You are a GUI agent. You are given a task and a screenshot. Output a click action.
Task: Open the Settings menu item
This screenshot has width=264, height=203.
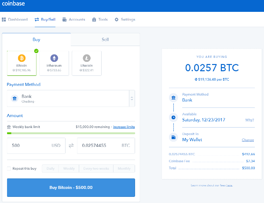125,19
